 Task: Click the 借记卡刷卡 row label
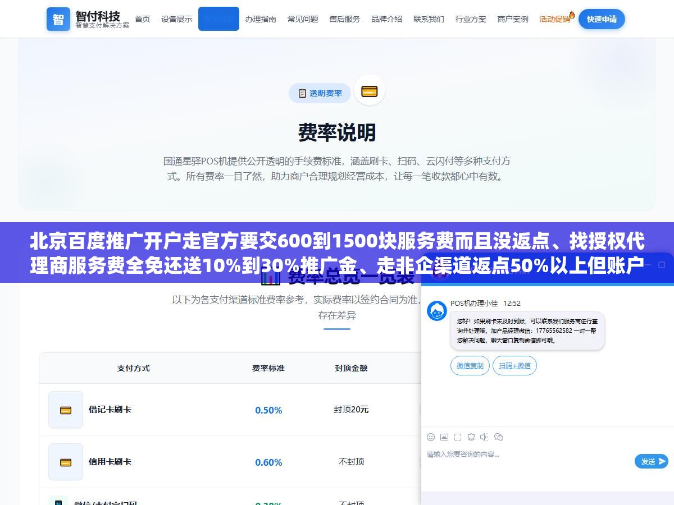[110, 410]
